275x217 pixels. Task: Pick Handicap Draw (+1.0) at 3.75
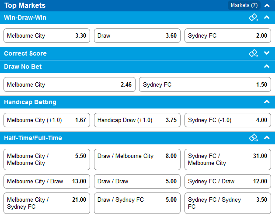pos(137,120)
